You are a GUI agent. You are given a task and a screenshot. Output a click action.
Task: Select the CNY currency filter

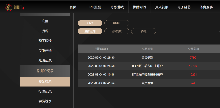tap(90, 23)
